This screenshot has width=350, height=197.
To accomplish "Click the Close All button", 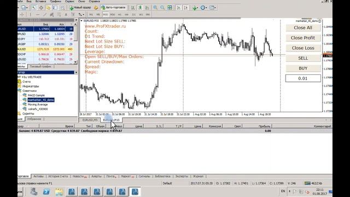I will [303, 28].
